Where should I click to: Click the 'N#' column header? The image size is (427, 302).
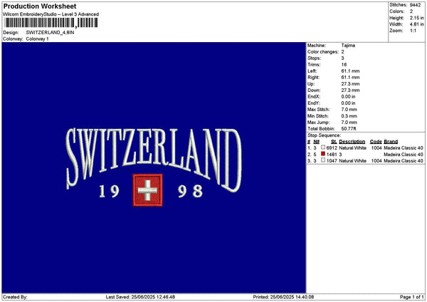click(x=316, y=142)
